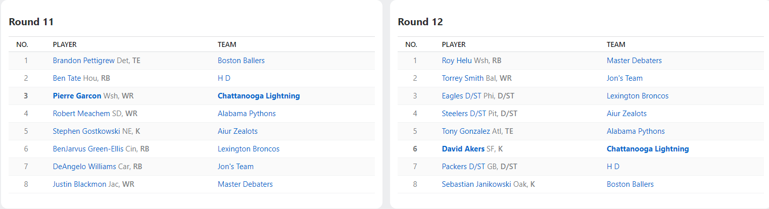Click Ben Tate player name

(67, 78)
